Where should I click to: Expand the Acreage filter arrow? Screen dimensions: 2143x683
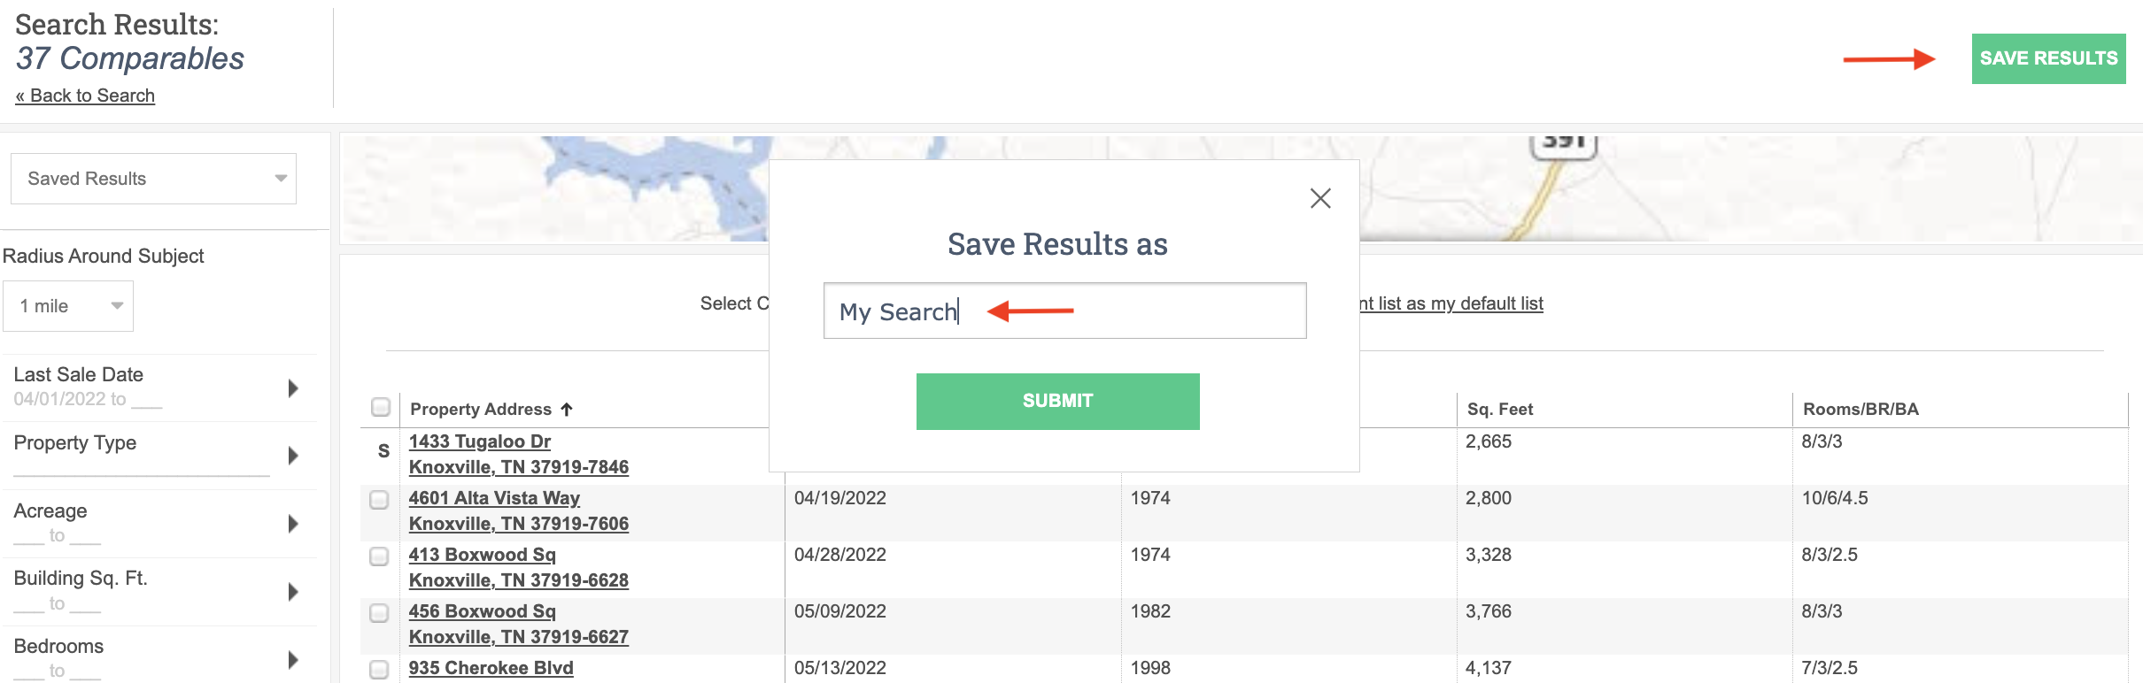pyautogui.click(x=293, y=524)
